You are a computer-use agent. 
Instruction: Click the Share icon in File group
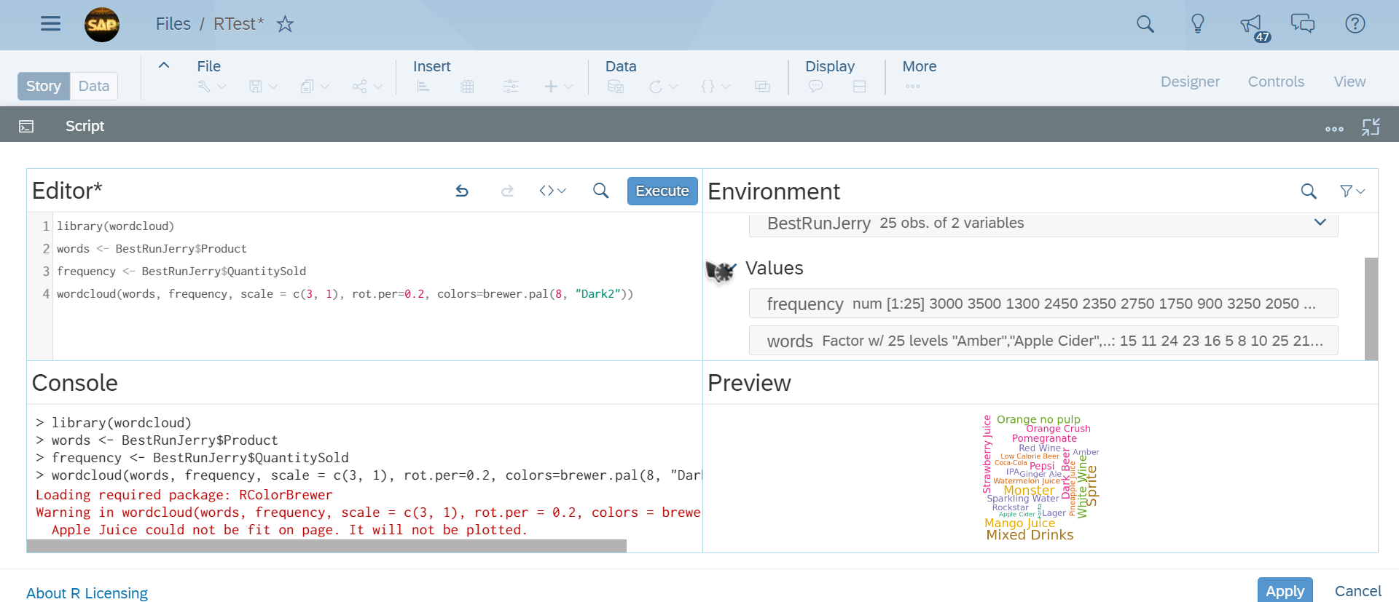[359, 87]
